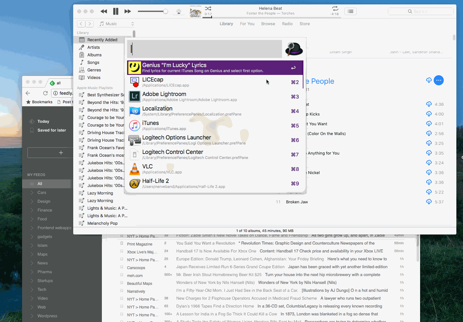Switch to the Browse tab

pos(268,24)
